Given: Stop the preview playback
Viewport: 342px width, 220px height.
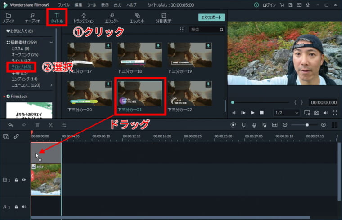Looking at the screenshot, I should pyautogui.click(x=261, y=113).
